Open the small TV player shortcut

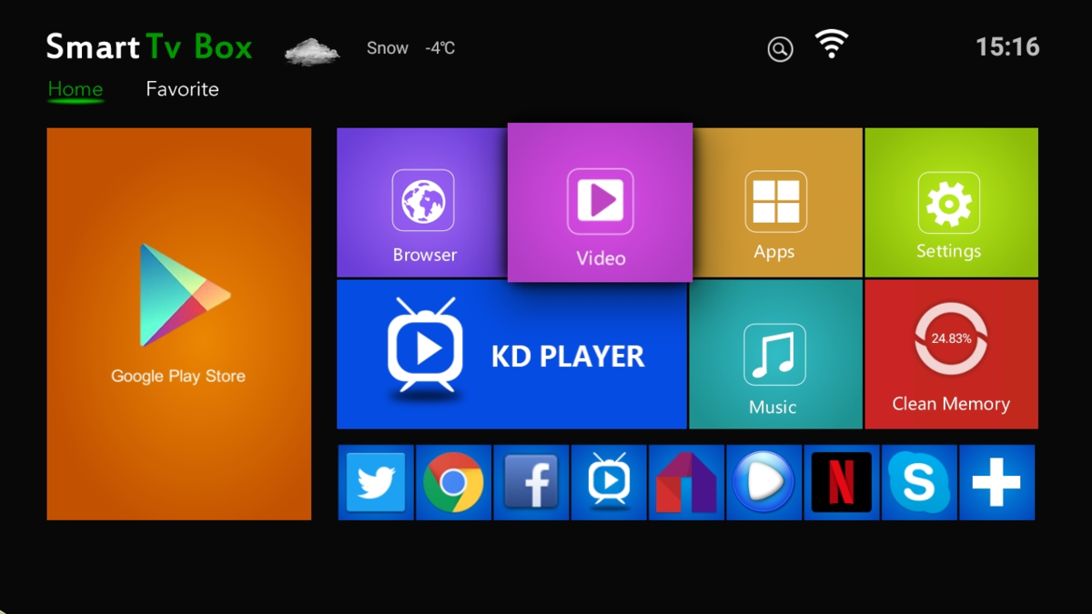click(x=609, y=482)
